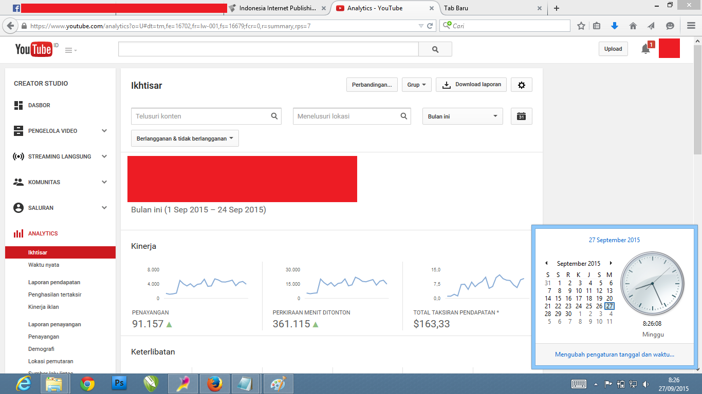This screenshot has height=394, width=702.
Task: Click the YouTube search magnifier button
Action: pyautogui.click(x=435, y=49)
